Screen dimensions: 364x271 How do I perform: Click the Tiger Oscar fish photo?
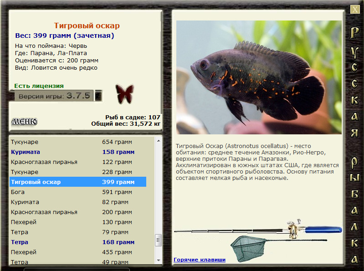(259, 77)
